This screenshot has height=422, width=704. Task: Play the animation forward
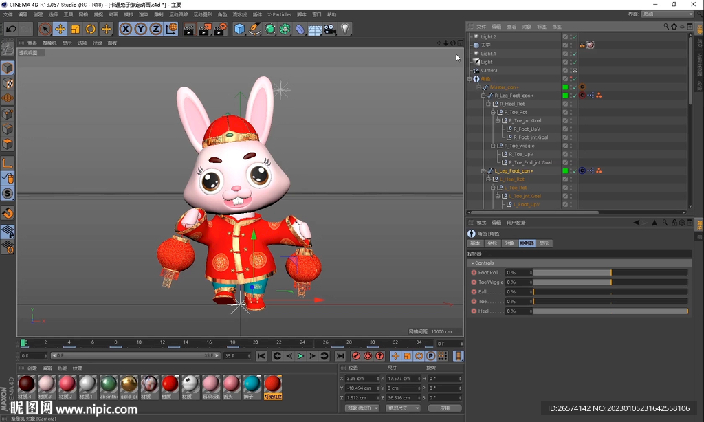point(300,356)
